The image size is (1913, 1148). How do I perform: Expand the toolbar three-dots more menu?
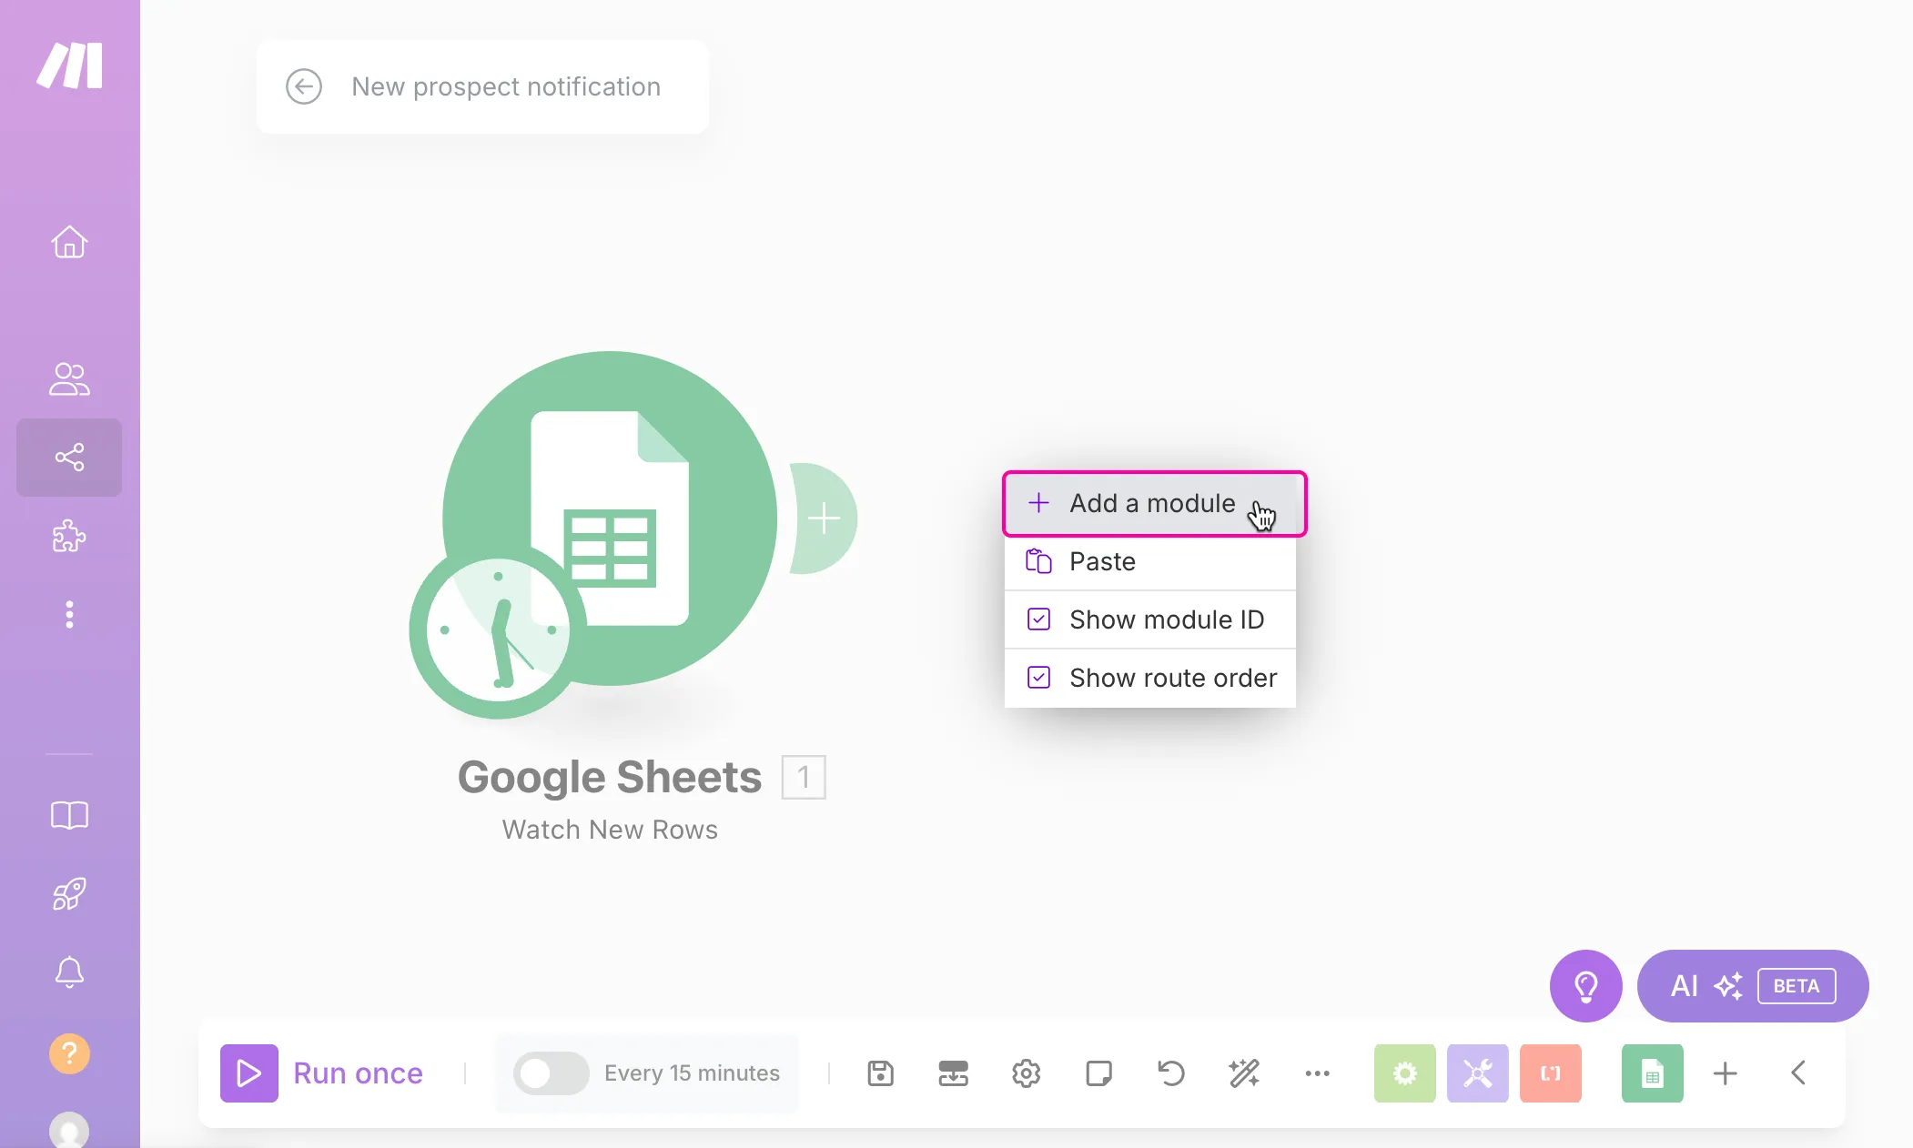pos(1317,1073)
